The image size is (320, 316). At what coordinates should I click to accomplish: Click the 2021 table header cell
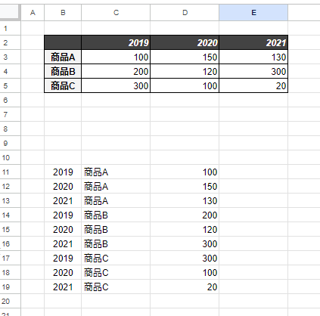click(x=253, y=42)
